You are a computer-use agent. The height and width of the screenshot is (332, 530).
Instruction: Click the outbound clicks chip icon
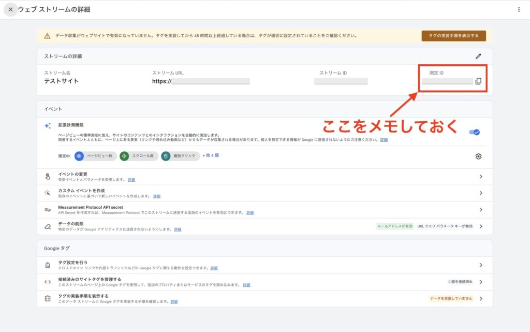coord(166,156)
